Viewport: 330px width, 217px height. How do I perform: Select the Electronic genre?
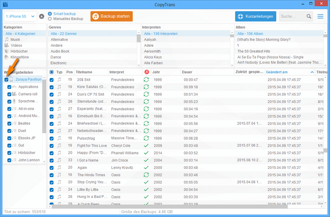click(58, 63)
